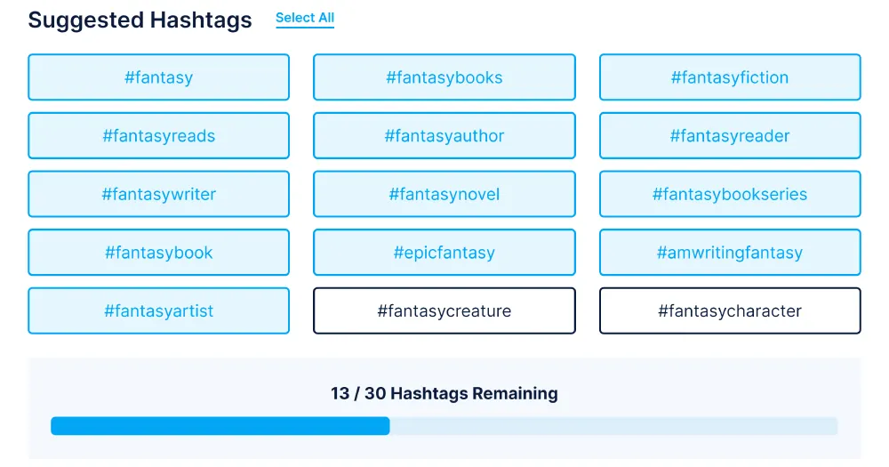The width and height of the screenshot is (889, 467).
Task: Toggle the #fantasyreads hashtag
Action: pyautogui.click(x=159, y=135)
